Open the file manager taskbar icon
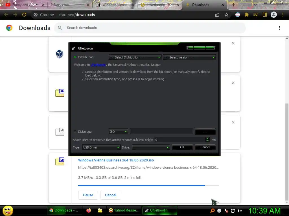289x216 pixels. click(x=100, y=210)
